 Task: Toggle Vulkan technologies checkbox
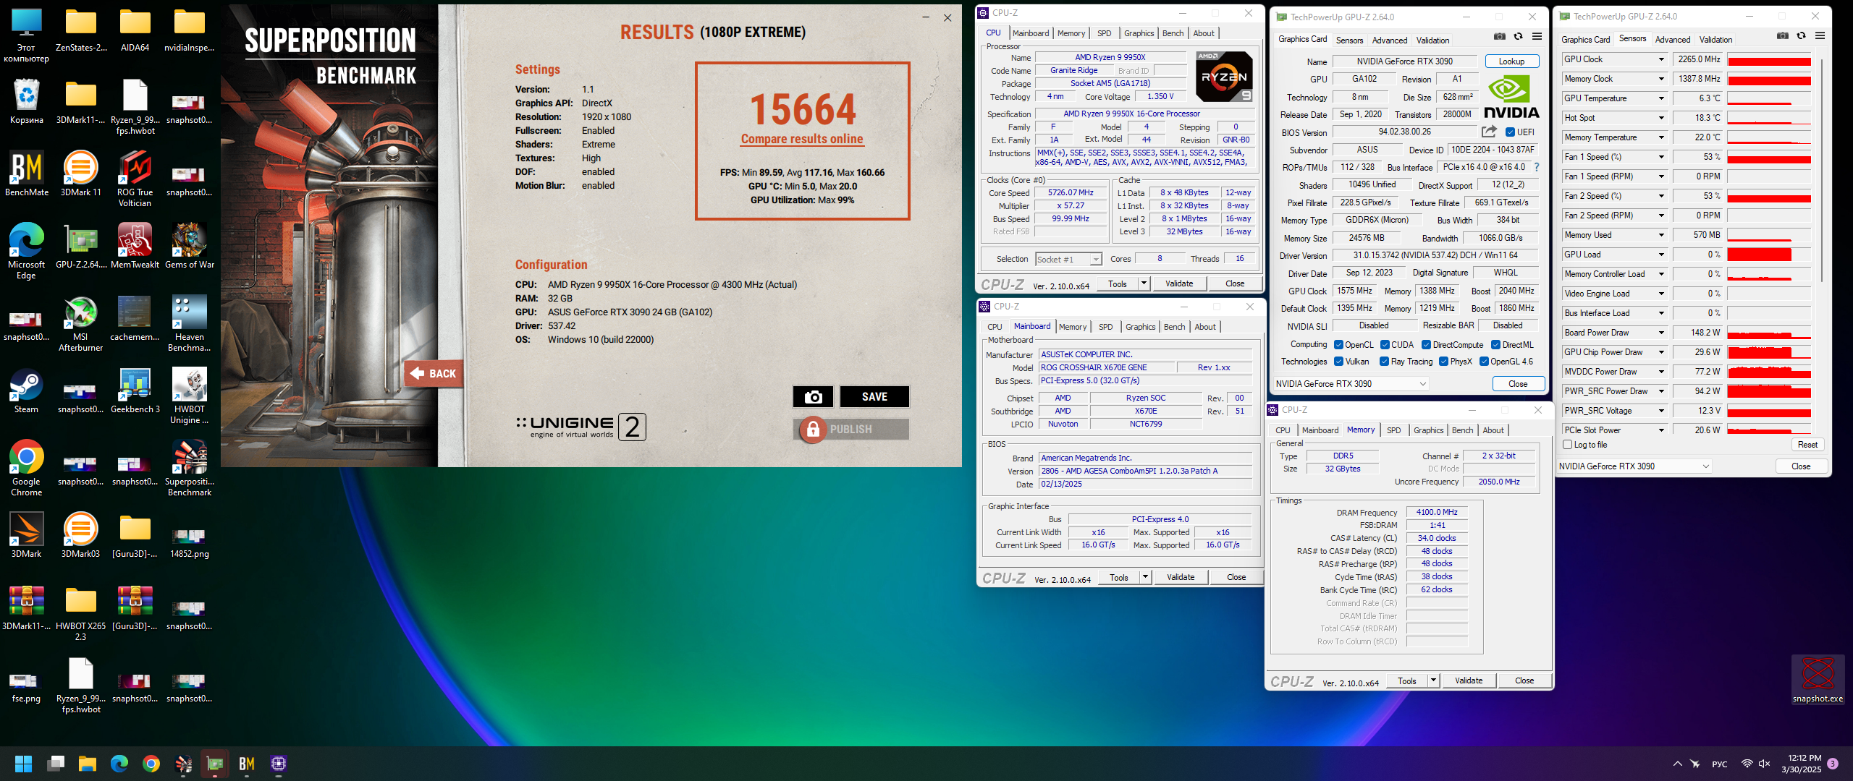[x=1339, y=362]
